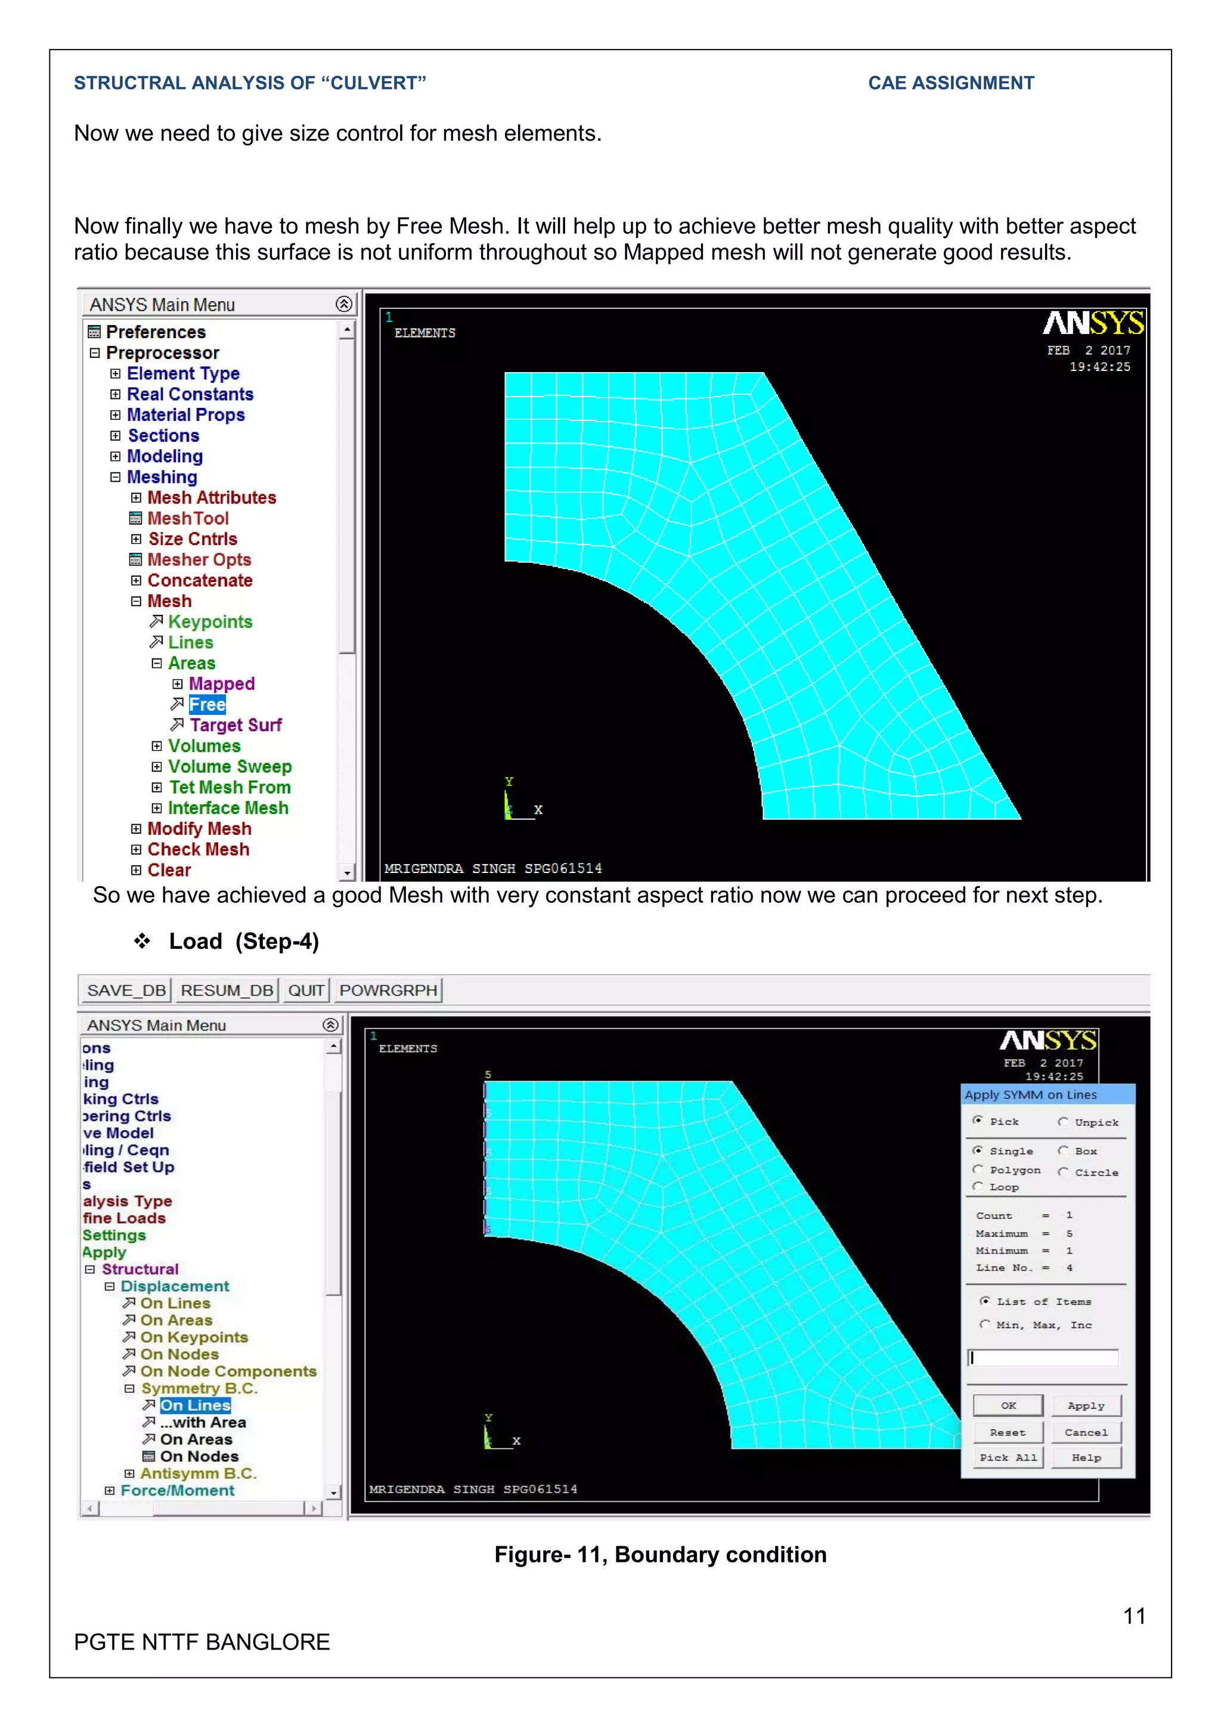
Task: Open MeshTool dialog icon
Action: tap(135, 518)
